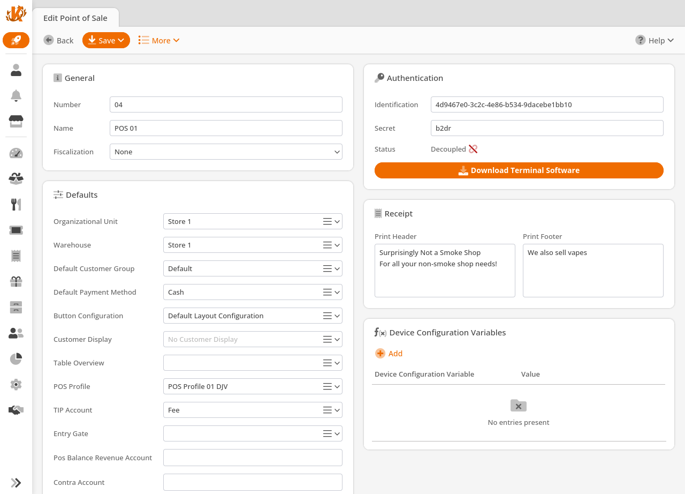Open the pie chart reports icon
Viewport: 685px width, 494px height.
coord(16,359)
